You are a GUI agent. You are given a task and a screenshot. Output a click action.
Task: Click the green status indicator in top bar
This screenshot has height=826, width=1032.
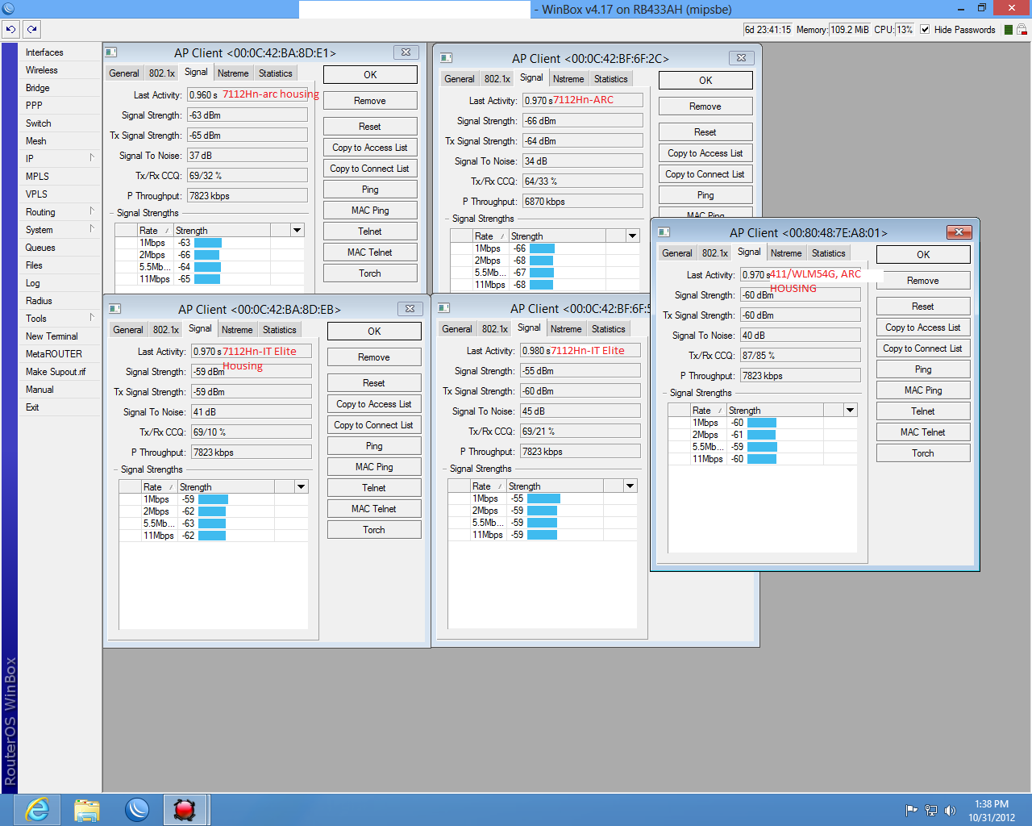[1008, 30]
